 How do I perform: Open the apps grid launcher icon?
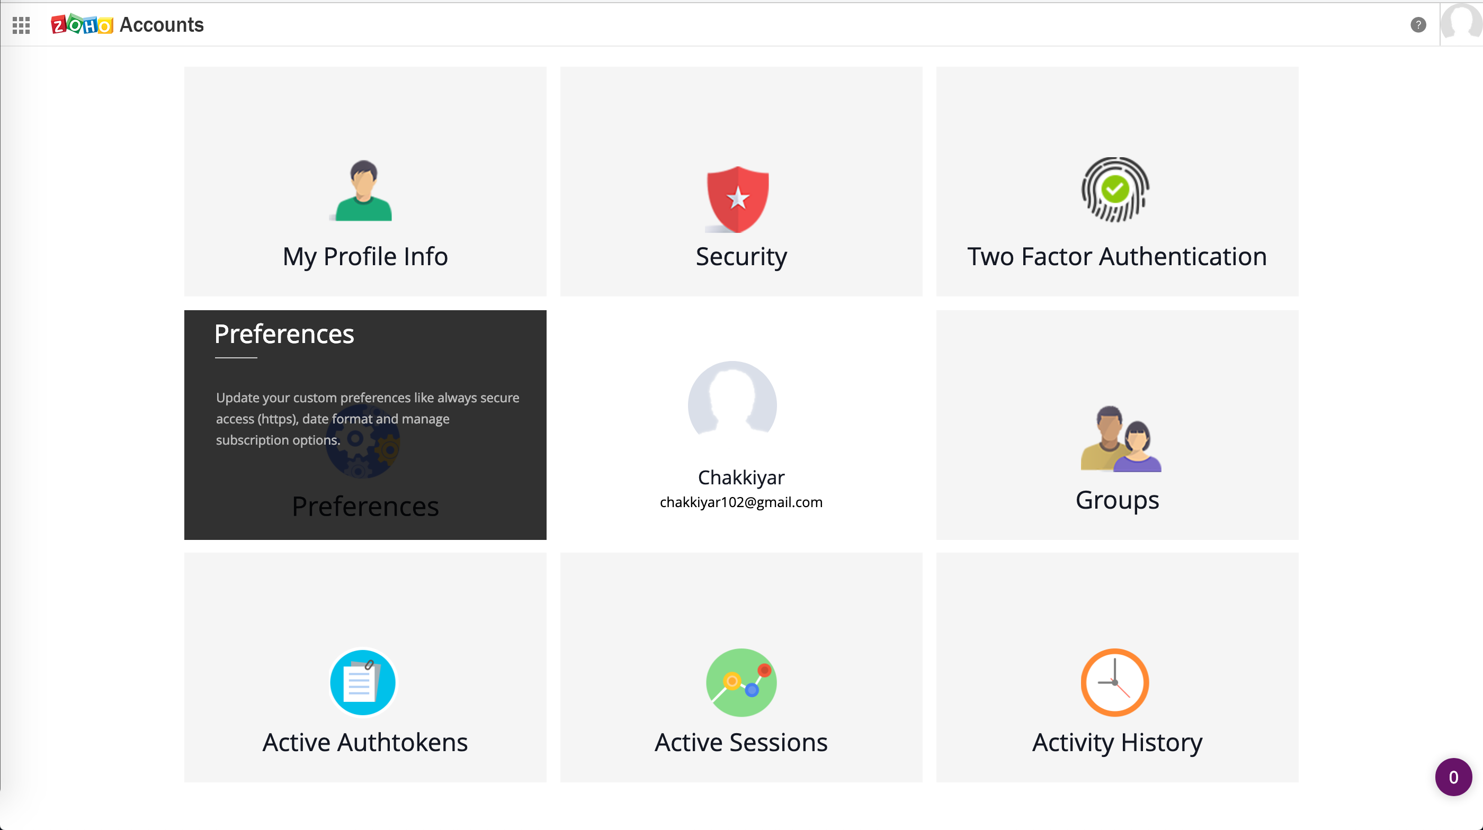[x=21, y=25]
